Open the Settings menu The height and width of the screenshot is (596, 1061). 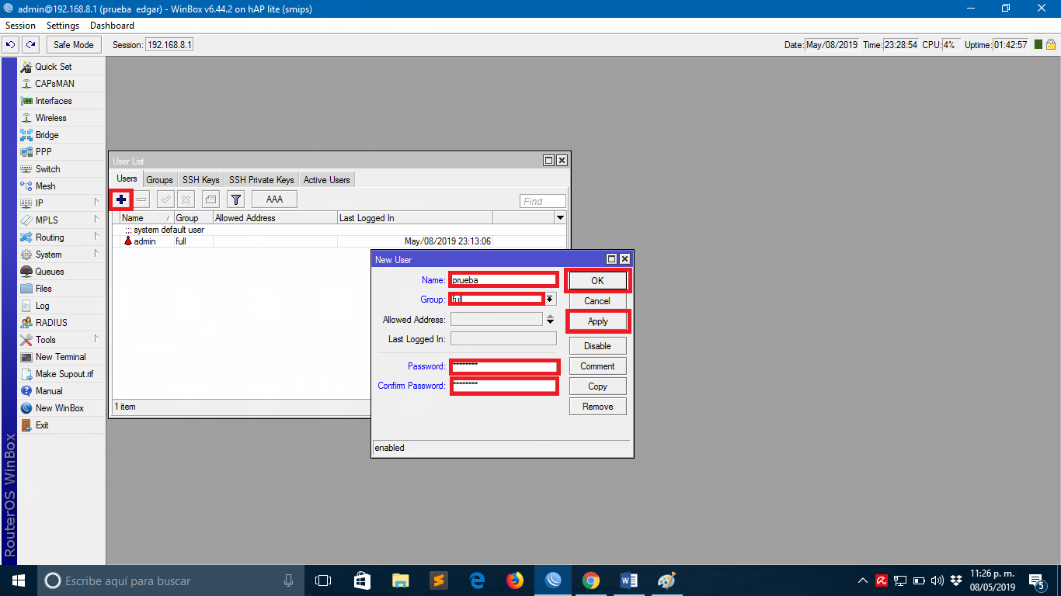tap(63, 26)
